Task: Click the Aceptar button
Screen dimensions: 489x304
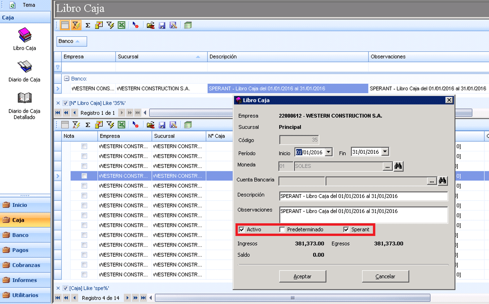Action: tap(303, 276)
